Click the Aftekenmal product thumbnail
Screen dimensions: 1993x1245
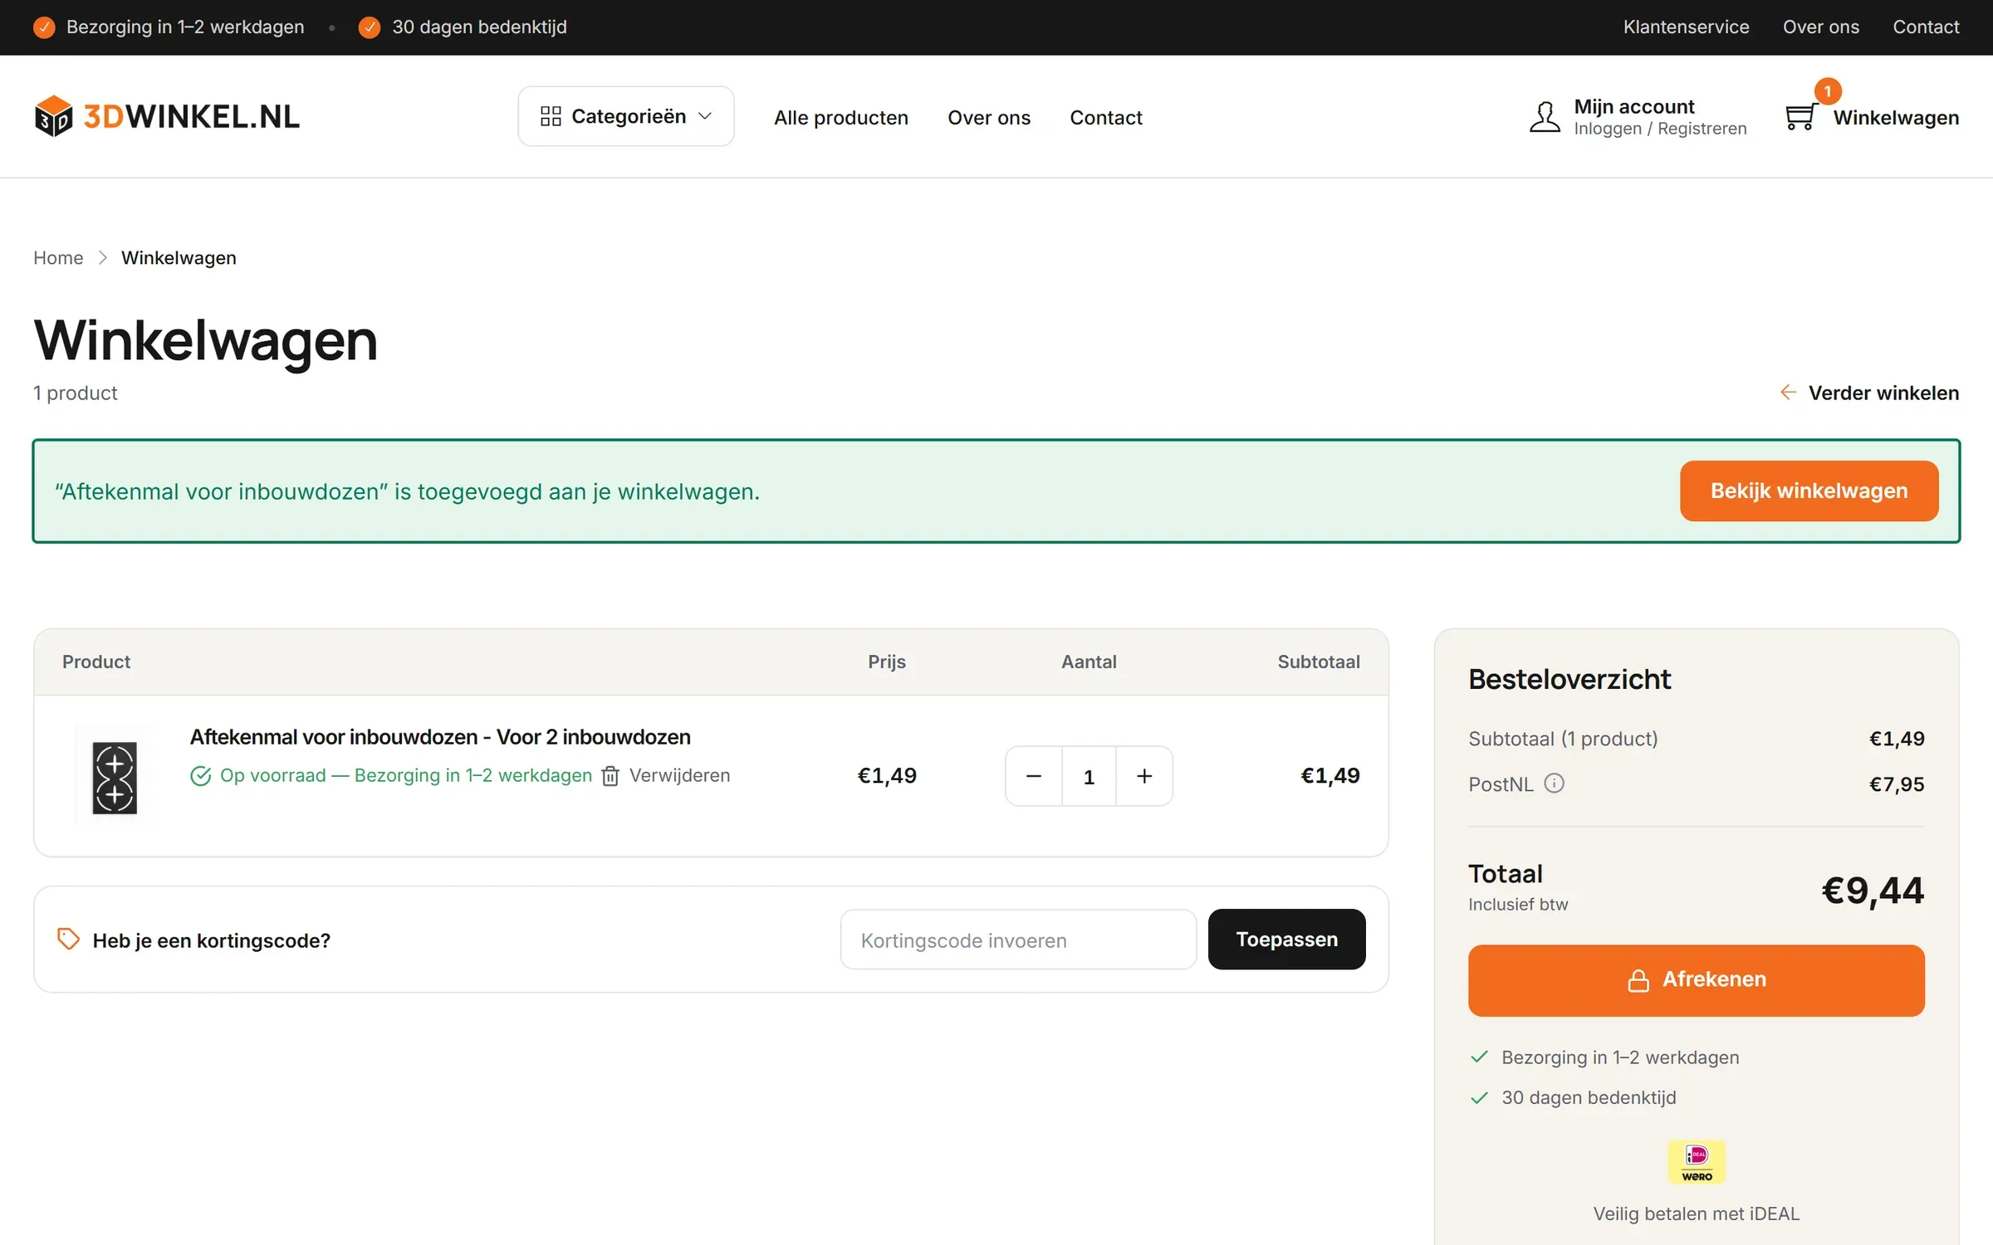[x=115, y=778]
